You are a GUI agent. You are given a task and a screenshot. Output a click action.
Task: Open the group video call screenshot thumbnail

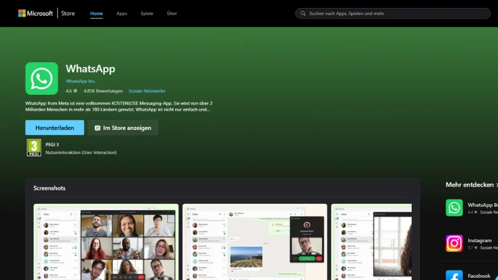click(106, 242)
